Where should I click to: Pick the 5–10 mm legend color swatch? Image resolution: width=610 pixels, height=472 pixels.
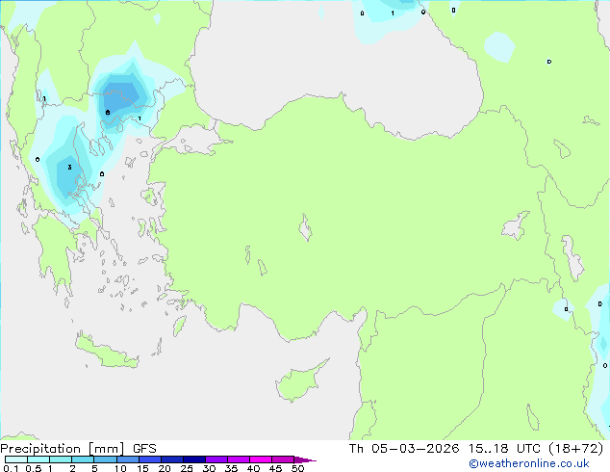[x=105, y=459]
